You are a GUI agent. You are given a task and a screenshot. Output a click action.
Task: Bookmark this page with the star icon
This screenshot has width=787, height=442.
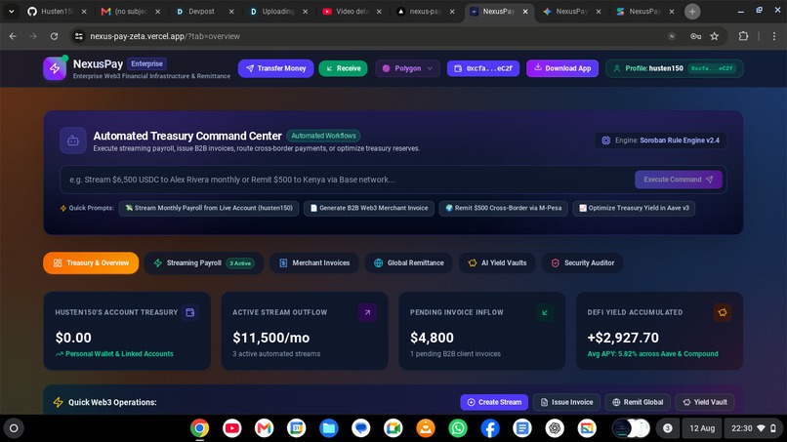coord(714,36)
